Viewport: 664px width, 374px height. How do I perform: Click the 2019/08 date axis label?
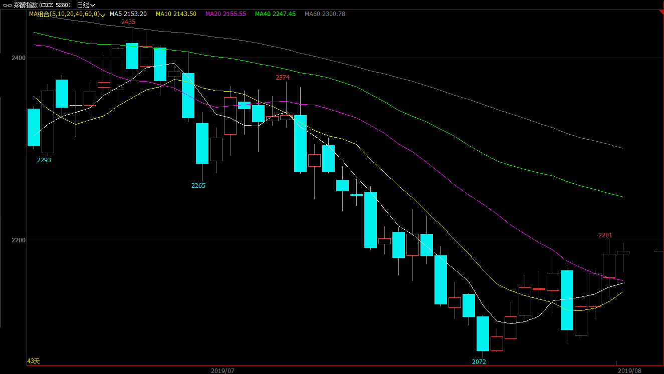pos(629,370)
